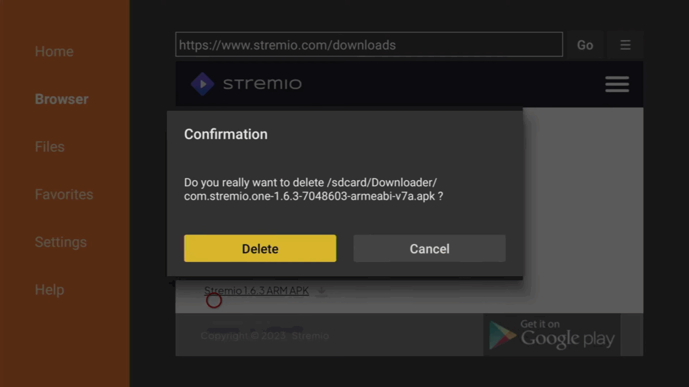Image resolution: width=689 pixels, height=387 pixels.
Task: Click the Stremio diamond logo icon
Action: 202,84
